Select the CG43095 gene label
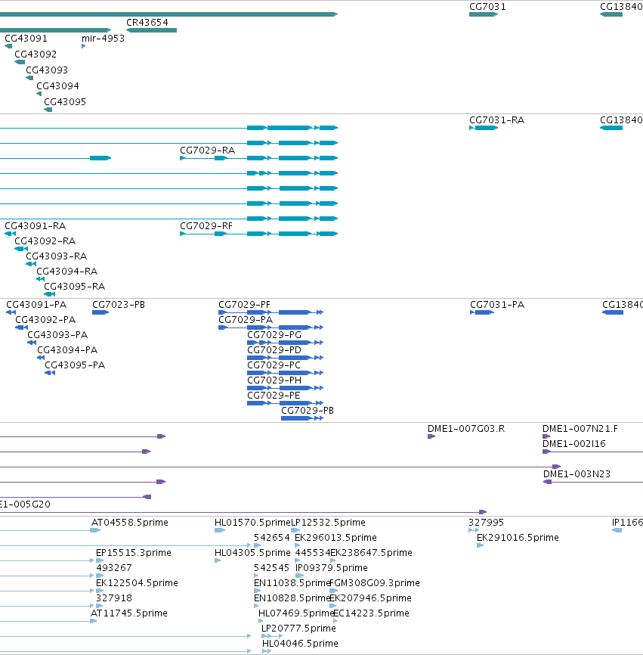 click(65, 102)
